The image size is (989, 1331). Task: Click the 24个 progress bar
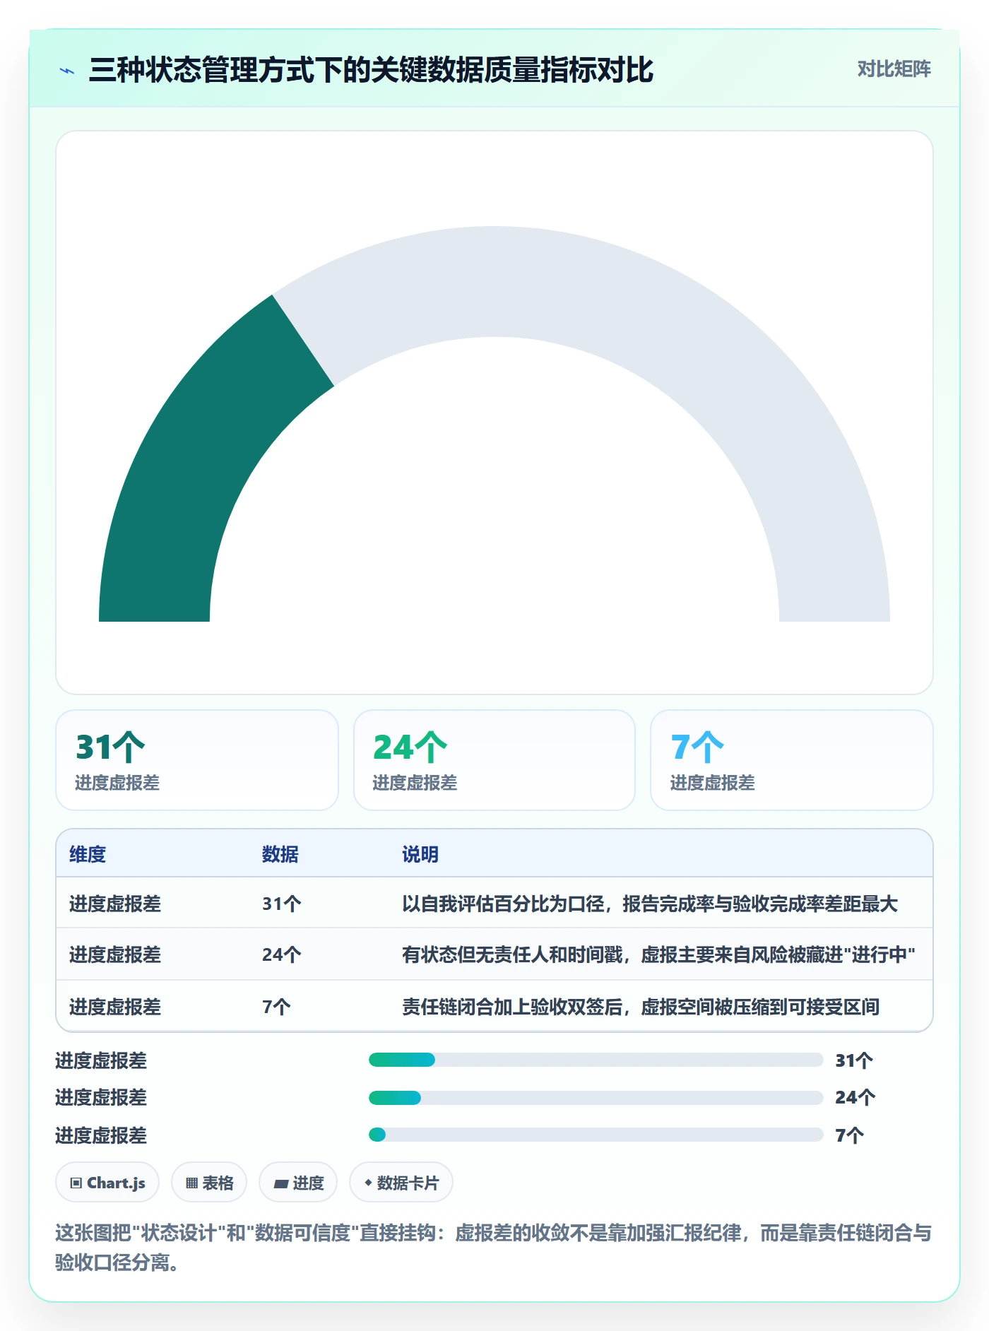point(596,1098)
